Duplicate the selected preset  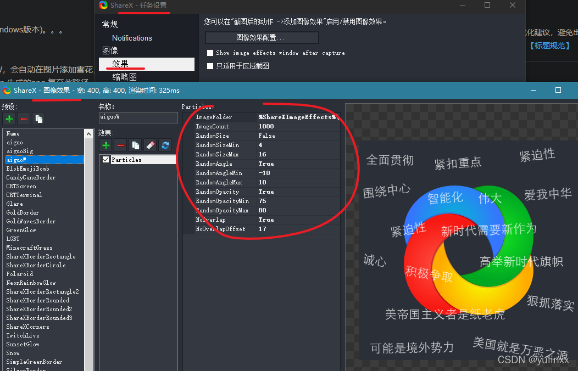point(38,119)
